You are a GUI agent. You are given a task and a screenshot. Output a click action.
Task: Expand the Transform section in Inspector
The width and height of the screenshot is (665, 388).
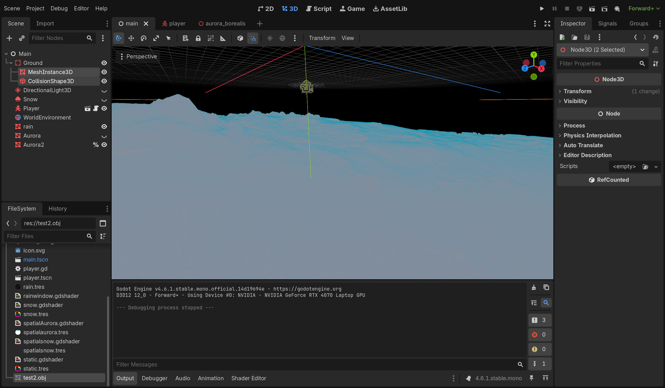[577, 91]
